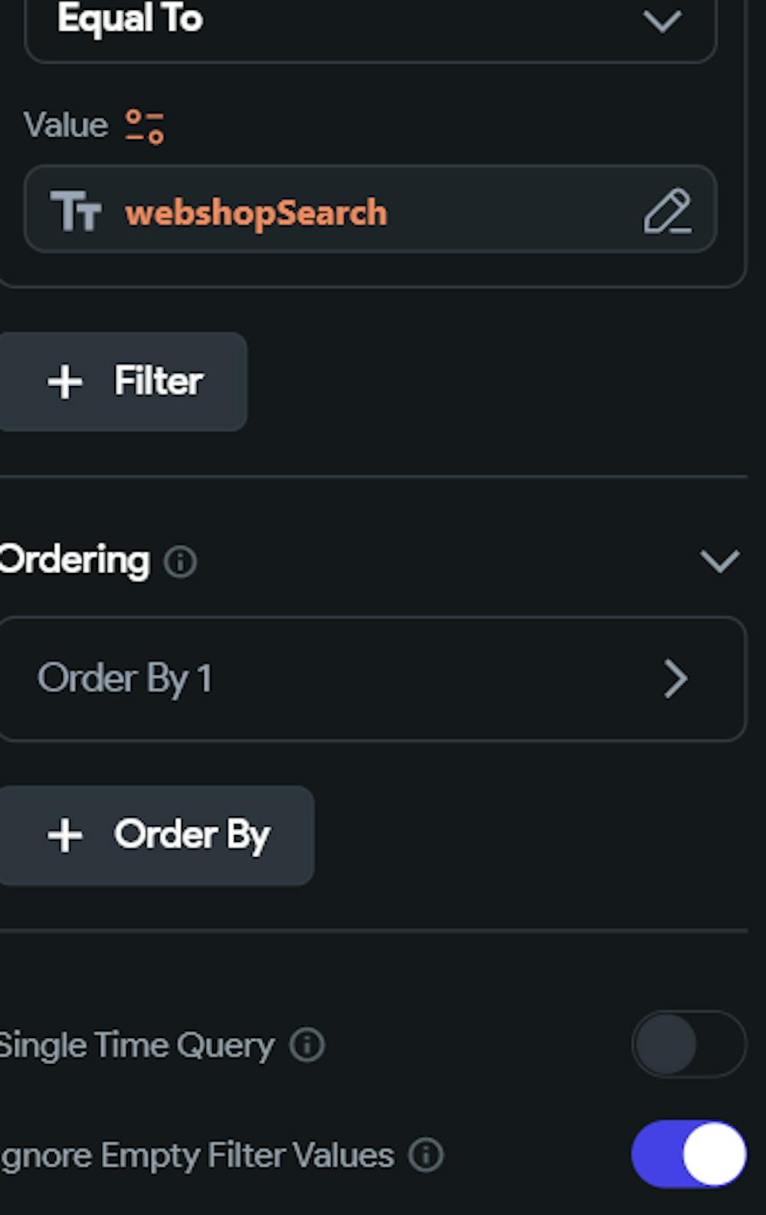Click the Ordering section heading
The image size is (766, 1215).
75,560
